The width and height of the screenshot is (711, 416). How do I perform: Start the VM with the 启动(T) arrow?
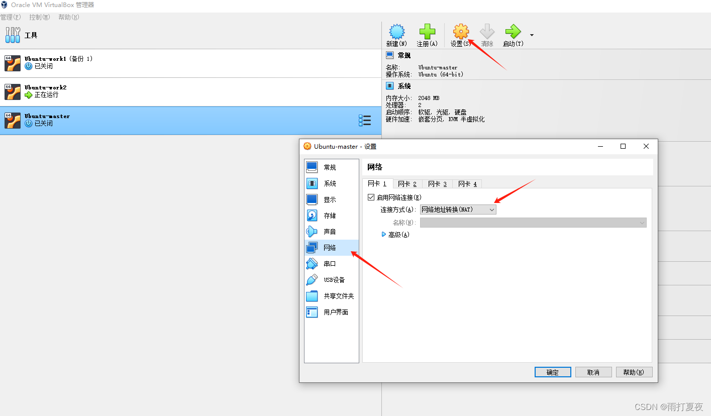click(513, 32)
